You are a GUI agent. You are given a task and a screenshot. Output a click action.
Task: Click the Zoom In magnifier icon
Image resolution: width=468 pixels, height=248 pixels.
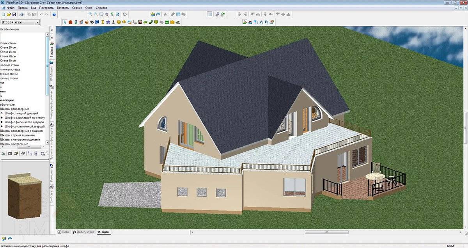90,14
